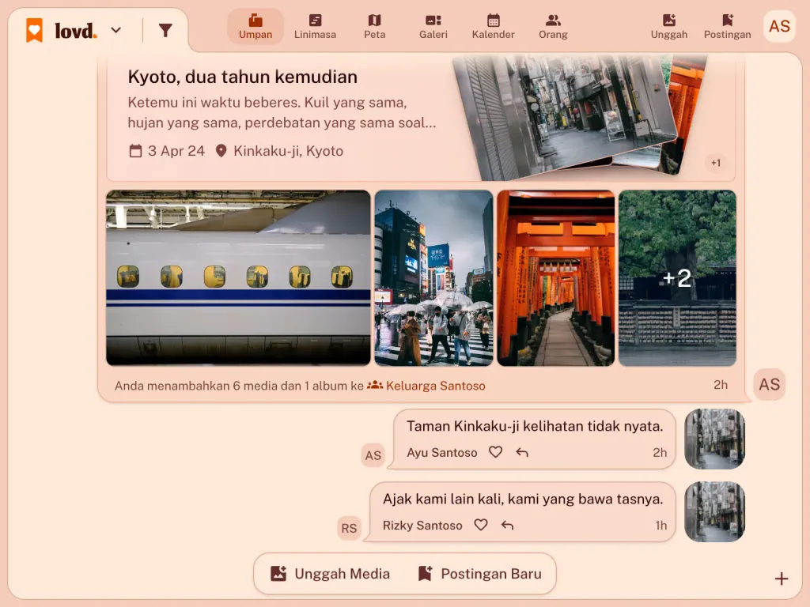810x607 pixels.
Task: Reply to Rizky Santoso's comment
Action: (507, 526)
